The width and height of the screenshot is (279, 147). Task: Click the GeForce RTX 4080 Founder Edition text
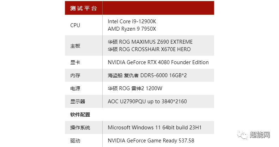click(158, 62)
